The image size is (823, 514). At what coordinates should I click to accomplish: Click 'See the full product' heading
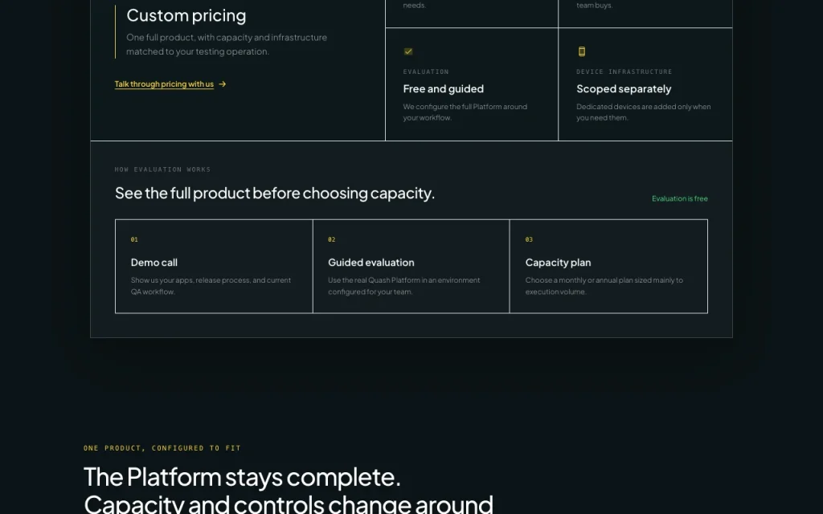click(x=275, y=193)
